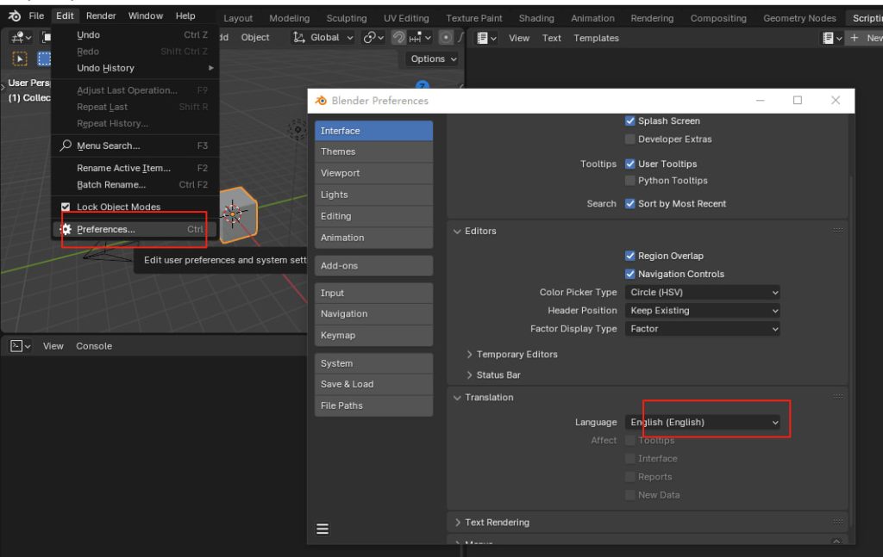The width and height of the screenshot is (883, 557).
Task: Open Templates menu in text editor
Action: coord(596,38)
